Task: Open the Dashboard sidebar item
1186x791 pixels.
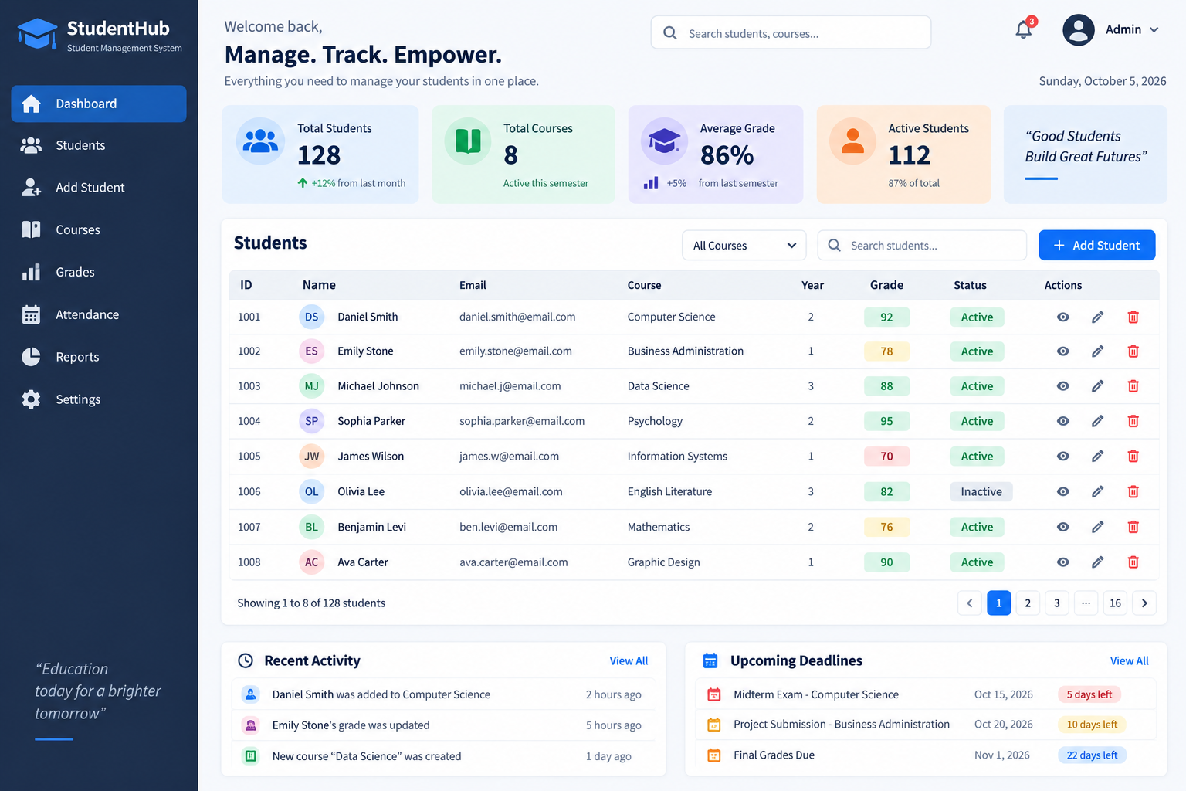Action: point(99,104)
